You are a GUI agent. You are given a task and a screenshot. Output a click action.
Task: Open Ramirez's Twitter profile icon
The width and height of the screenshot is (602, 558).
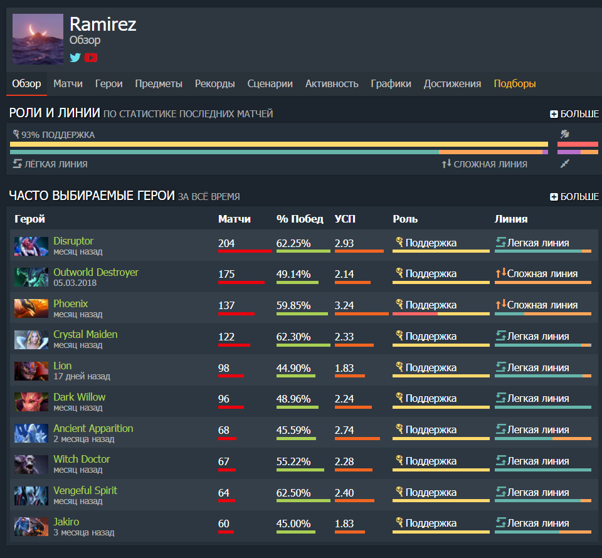pyautogui.click(x=75, y=58)
